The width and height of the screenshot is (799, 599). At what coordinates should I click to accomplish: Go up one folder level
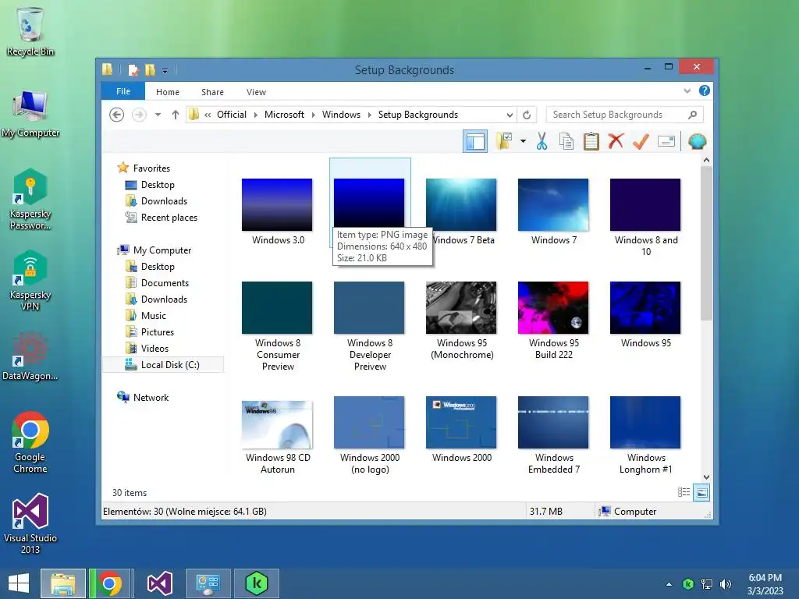176,115
